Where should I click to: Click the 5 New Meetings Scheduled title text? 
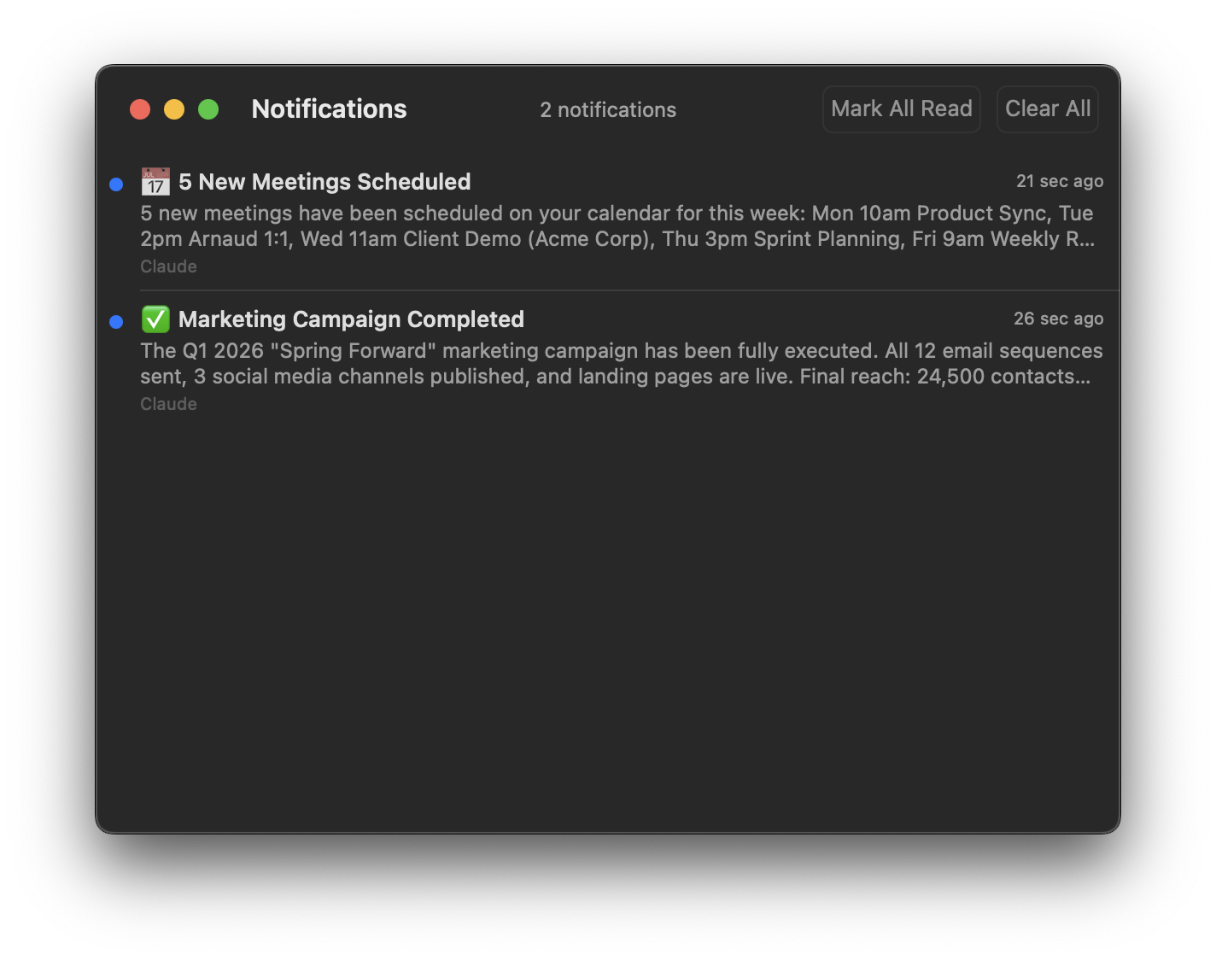point(323,182)
